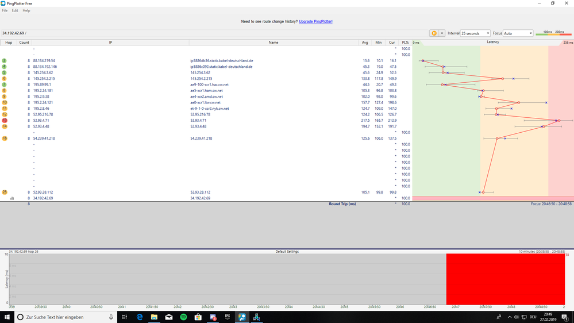Open the Windows Start menu
This screenshot has height=323, width=574.
pos(7,317)
